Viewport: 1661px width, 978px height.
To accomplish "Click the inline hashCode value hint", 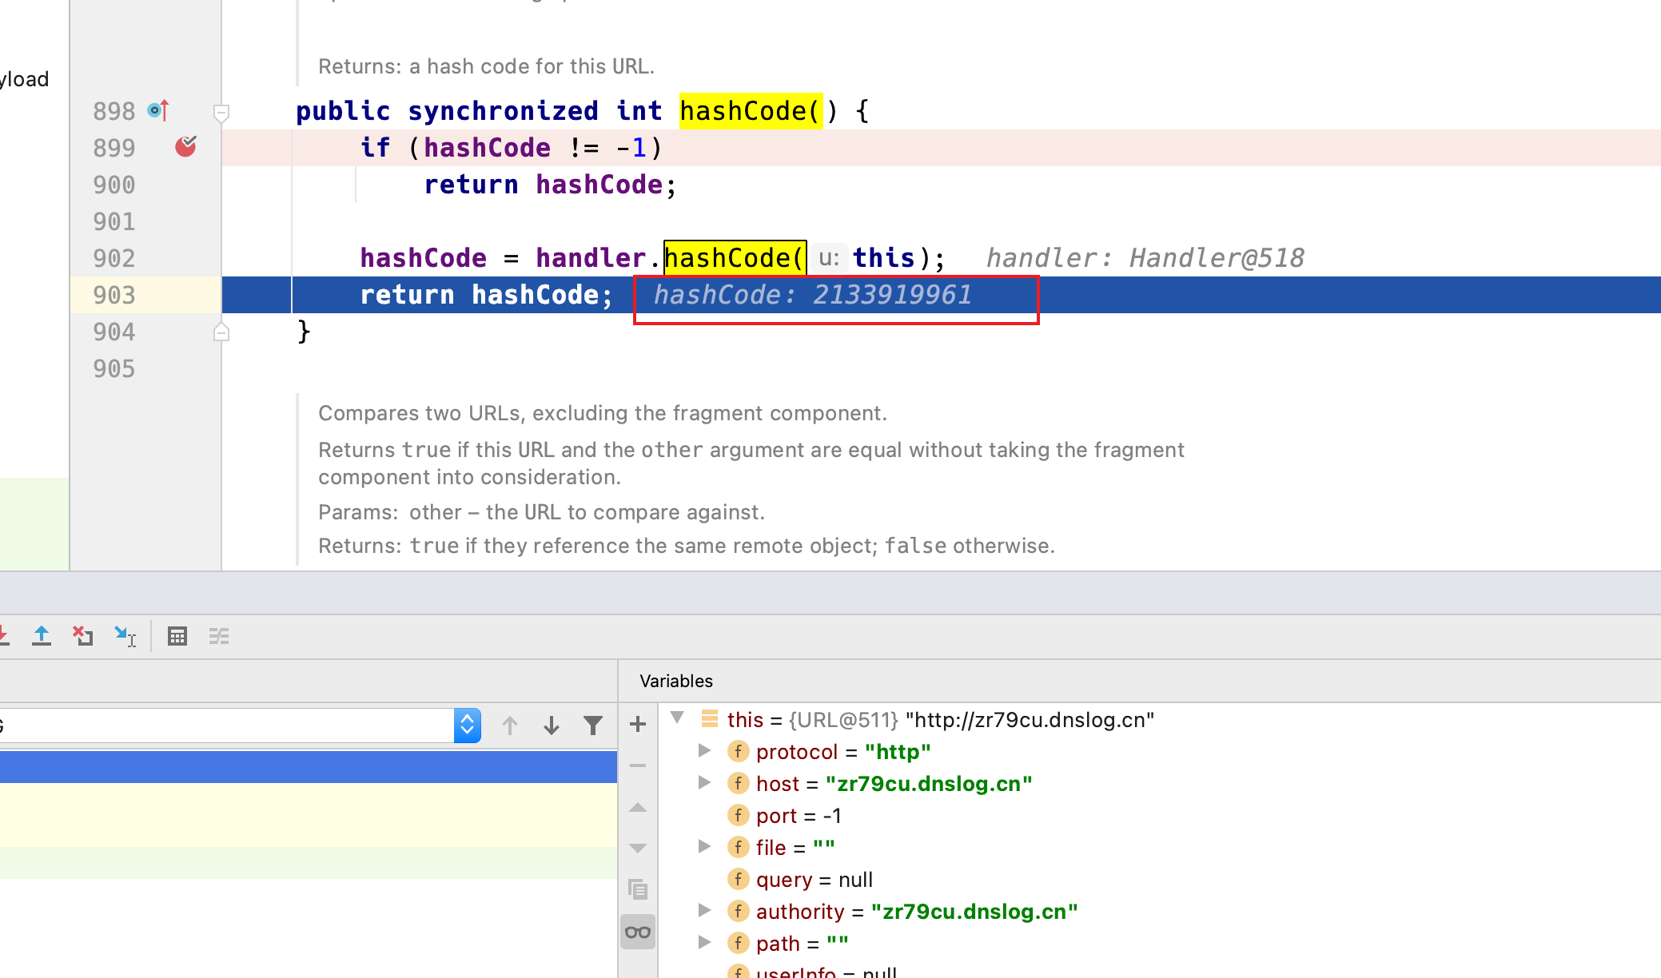I will point(812,295).
